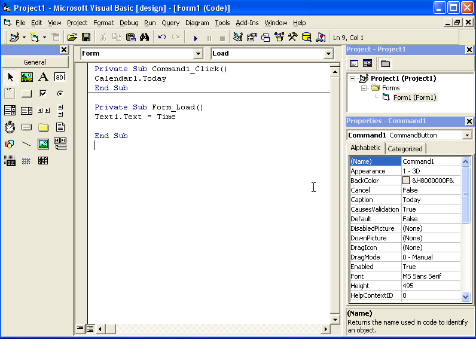Select the TextBox control tool
The width and height of the screenshot is (476, 339).
(60, 77)
